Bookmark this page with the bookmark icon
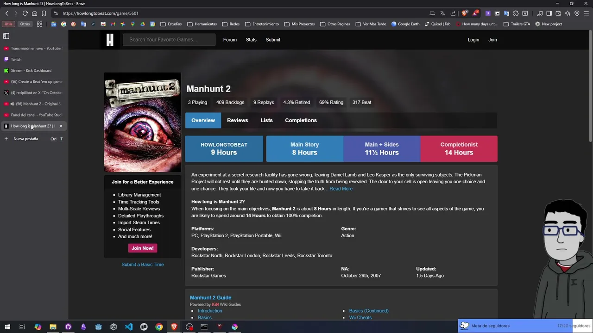 [x=44, y=13]
